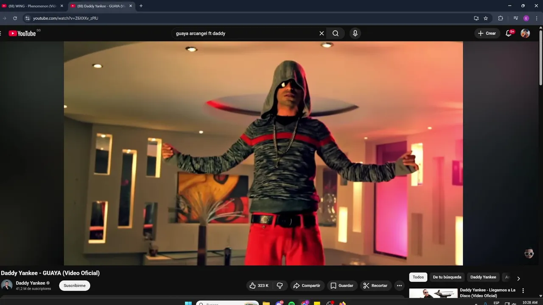The height and width of the screenshot is (305, 543).
Task: Open taskbar clock showing 10:28 AM
Action: coord(530,302)
